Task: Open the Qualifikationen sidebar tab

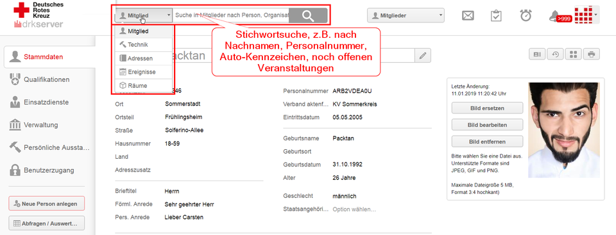Action: pyautogui.click(x=47, y=79)
